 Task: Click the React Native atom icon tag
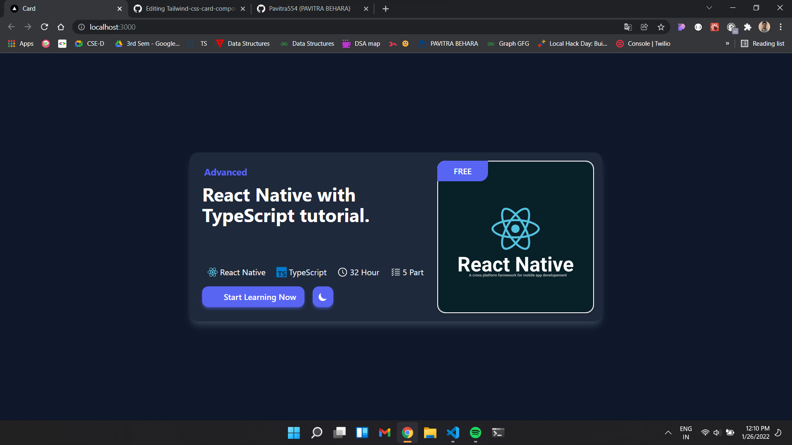pos(212,272)
